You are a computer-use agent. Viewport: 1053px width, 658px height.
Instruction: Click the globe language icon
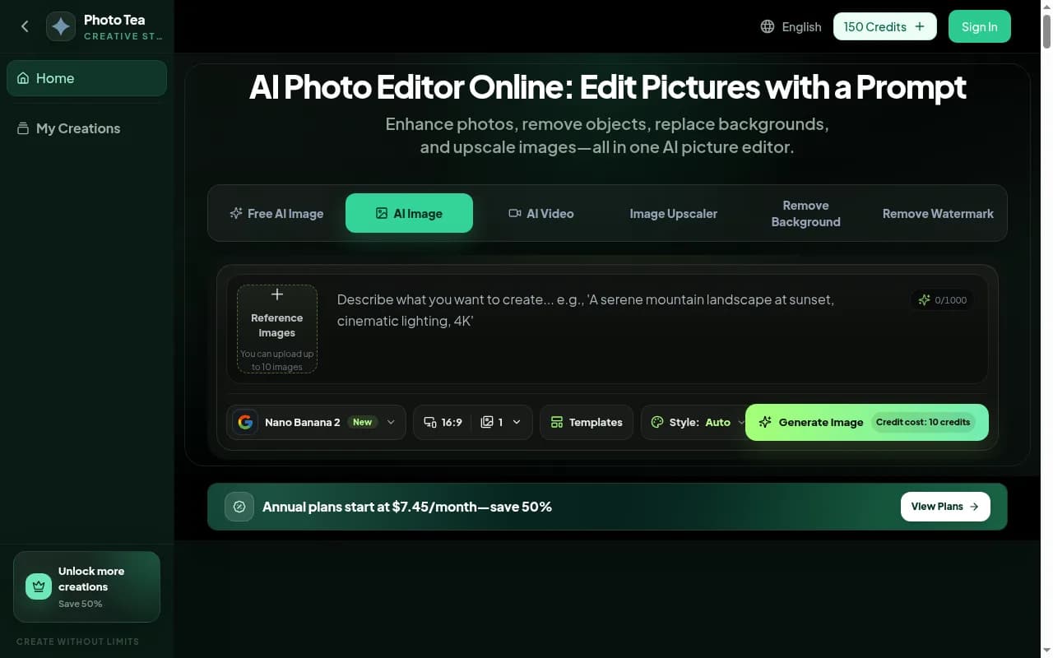(x=768, y=26)
